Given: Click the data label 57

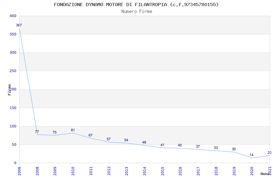Looking at the screenshot, I should (x=109, y=139).
